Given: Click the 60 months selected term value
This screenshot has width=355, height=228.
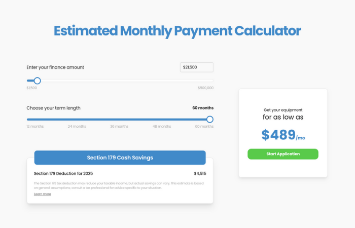Looking at the screenshot, I should 203,108.
